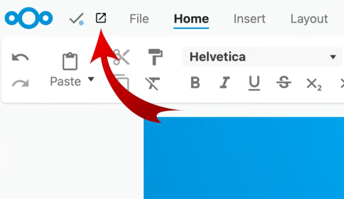Expand the Paste options arrow

click(x=91, y=80)
